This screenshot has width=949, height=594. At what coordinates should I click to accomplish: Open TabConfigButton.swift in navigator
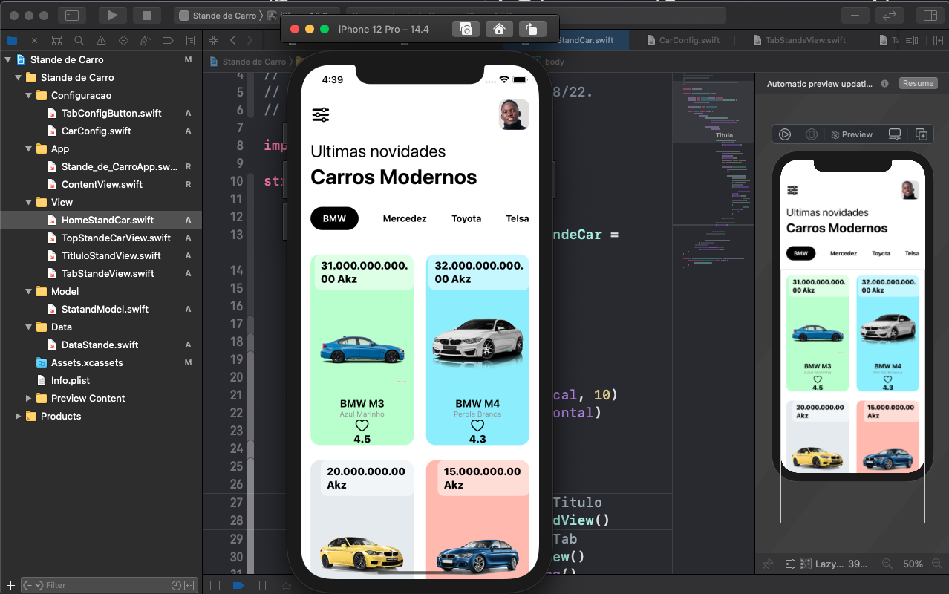tap(111, 113)
